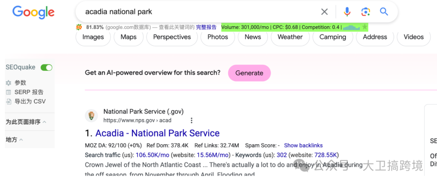Screen dimensions: 437x183
Task: Open Google Lens image search
Action: 366,12
